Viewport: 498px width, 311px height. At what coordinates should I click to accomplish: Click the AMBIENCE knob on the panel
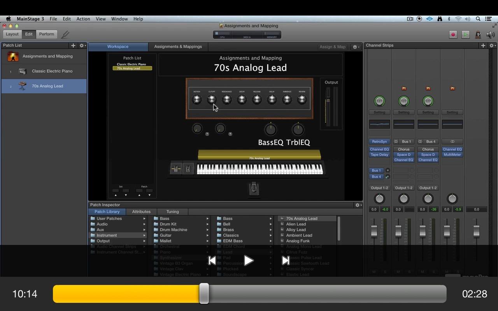tap(287, 100)
